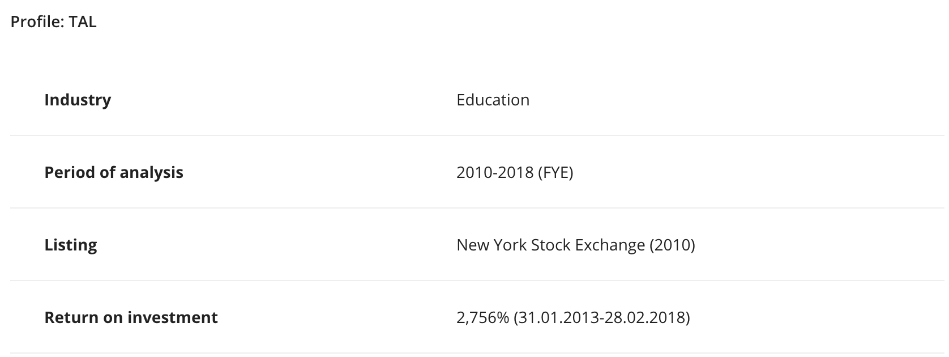Viewport: 949px width, 357px height.
Task: Click the 2,756% return value
Action: coord(483,317)
